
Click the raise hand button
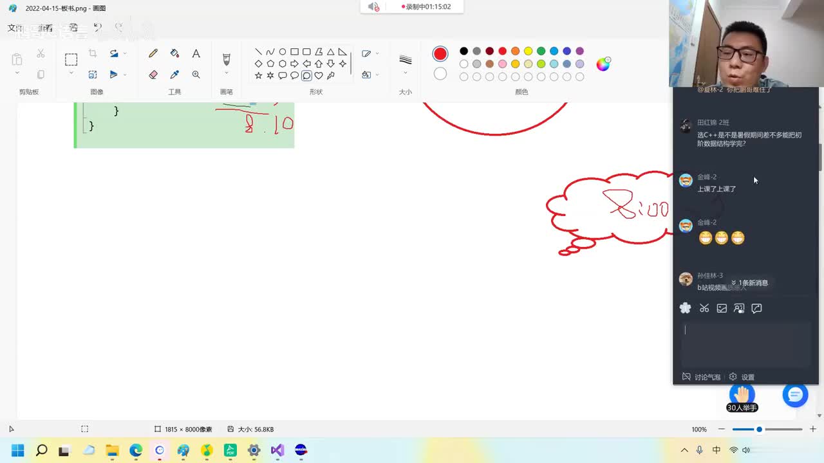[742, 397]
